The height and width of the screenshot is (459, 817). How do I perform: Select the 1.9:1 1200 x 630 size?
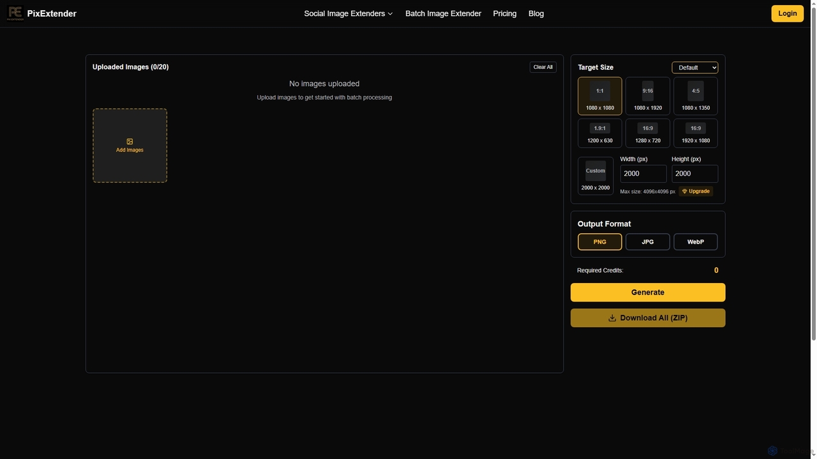600,133
